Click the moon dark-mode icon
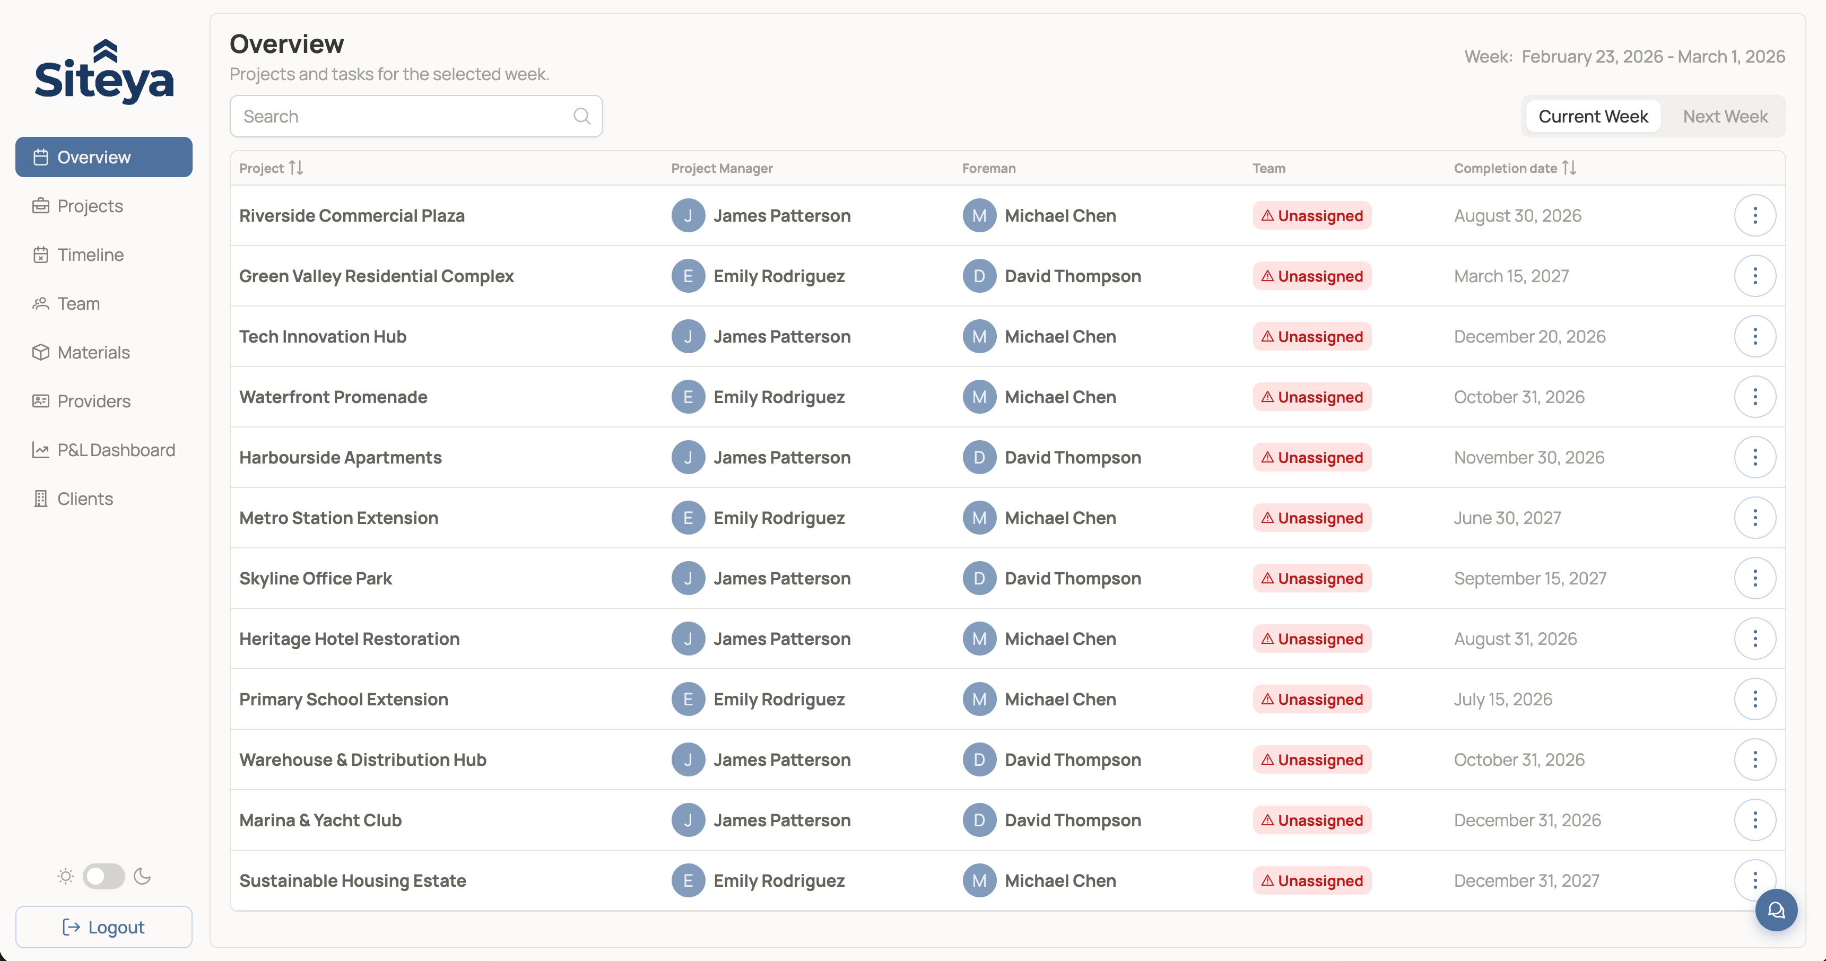The image size is (1826, 961). [143, 876]
